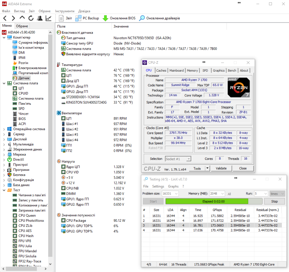Open the graph chart toolbar icon
This screenshot has width=289, height=272.
(49, 18)
